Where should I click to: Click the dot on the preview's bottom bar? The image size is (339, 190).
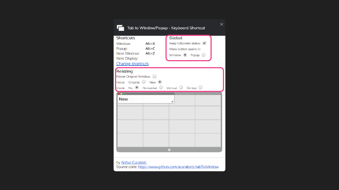(169, 150)
